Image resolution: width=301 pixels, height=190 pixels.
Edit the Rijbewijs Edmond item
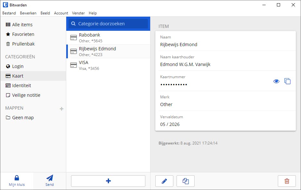click(164, 181)
